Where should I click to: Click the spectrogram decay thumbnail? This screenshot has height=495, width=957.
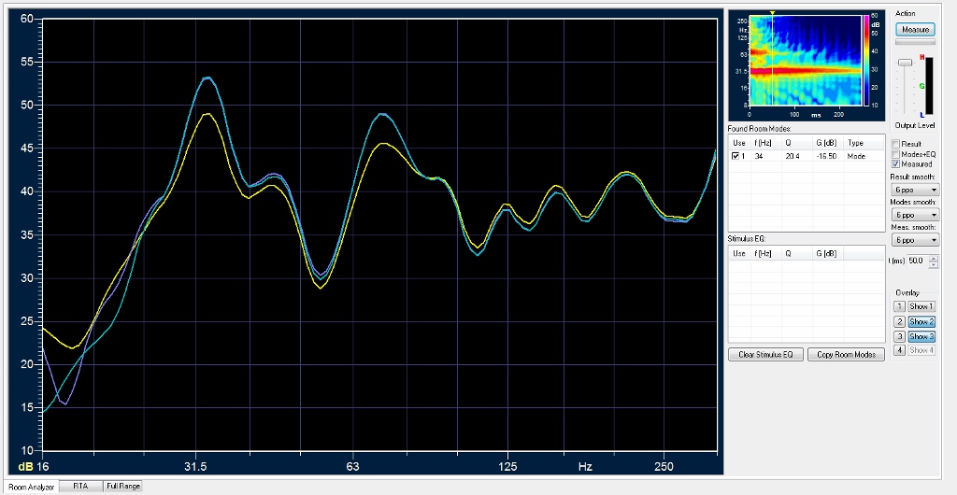pos(805,61)
